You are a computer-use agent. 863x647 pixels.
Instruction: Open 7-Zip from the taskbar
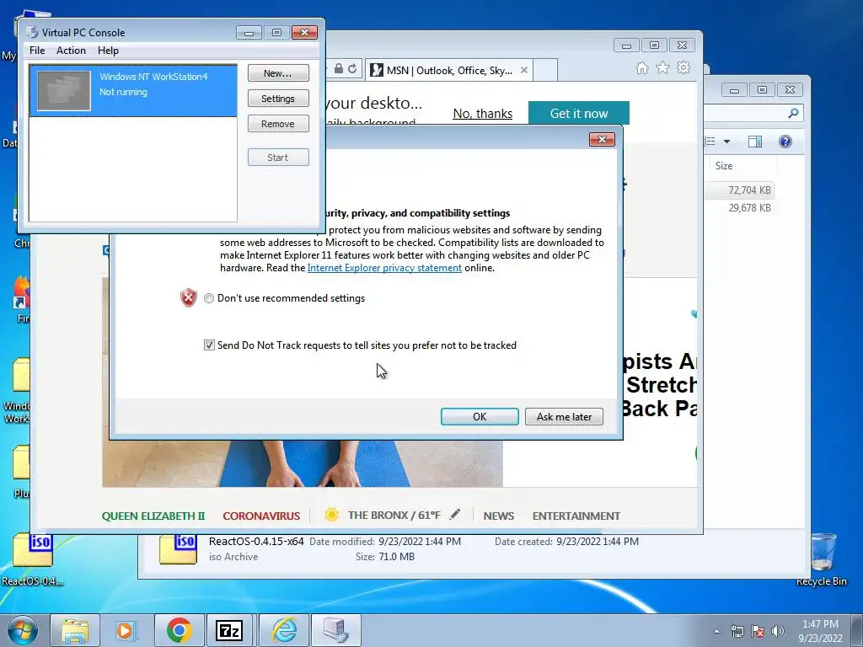229,630
